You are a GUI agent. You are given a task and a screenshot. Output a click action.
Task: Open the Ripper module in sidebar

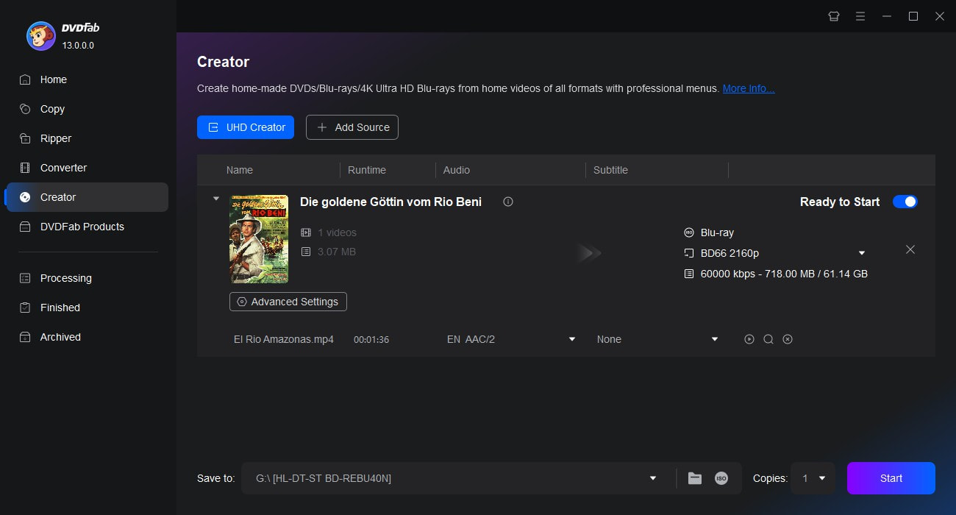(57, 138)
